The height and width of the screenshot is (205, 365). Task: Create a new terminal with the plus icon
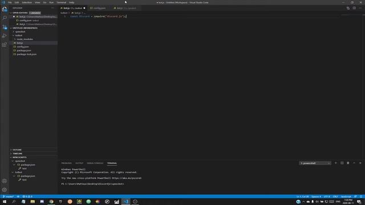click(x=336, y=163)
